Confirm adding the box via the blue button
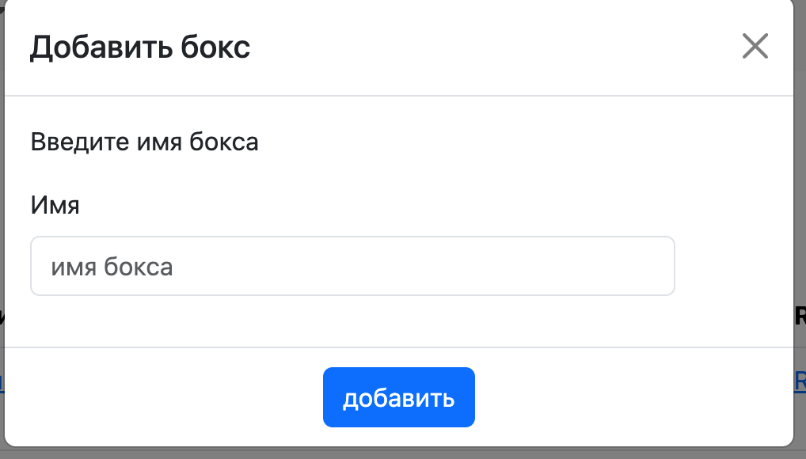806x459 pixels. coord(398,397)
